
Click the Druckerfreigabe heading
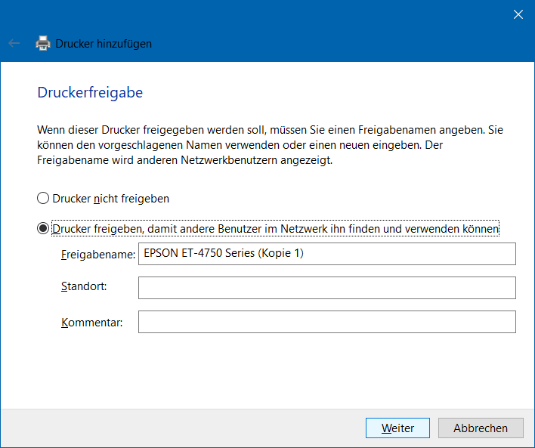click(90, 93)
